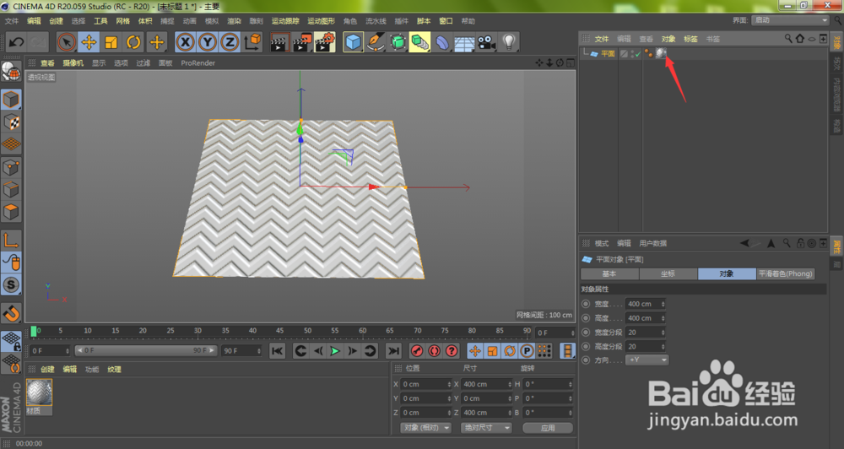Click record active objects key button

pyautogui.click(x=417, y=351)
